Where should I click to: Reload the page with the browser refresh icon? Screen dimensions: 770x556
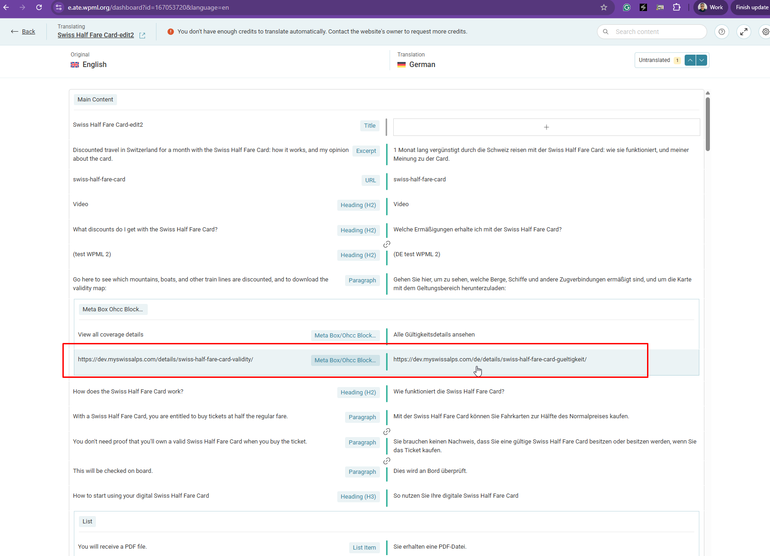coord(39,7)
